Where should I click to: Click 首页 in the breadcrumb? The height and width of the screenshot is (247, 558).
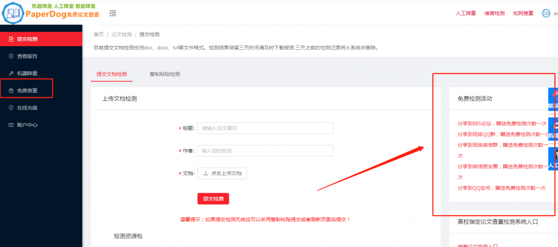click(x=99, y=34)
